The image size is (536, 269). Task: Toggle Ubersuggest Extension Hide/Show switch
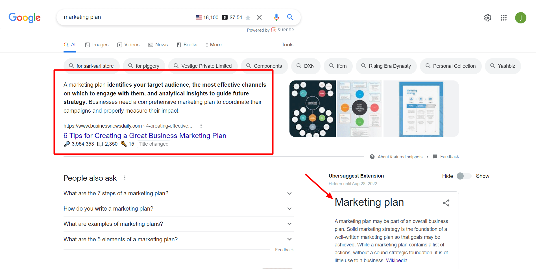(464, 176)
